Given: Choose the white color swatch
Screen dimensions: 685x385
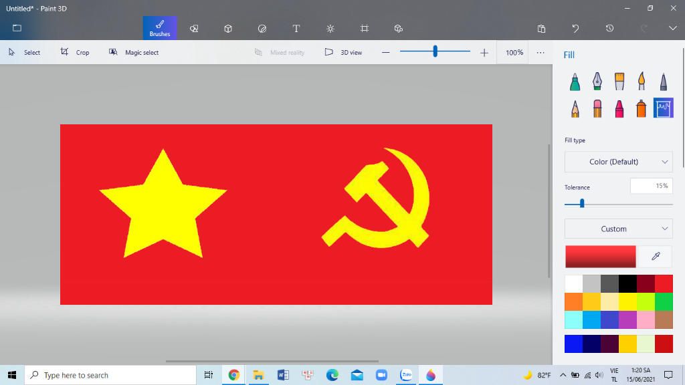Looking at the screenshot, I should [573, 283].
